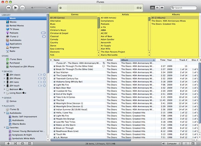
Task: Select The Doors: Greatest Hits album
Action: point(175,24)
